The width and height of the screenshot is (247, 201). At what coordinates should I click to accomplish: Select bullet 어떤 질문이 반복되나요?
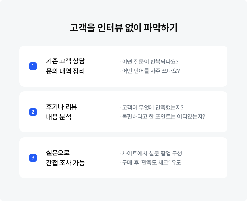(x=149, y=62)
